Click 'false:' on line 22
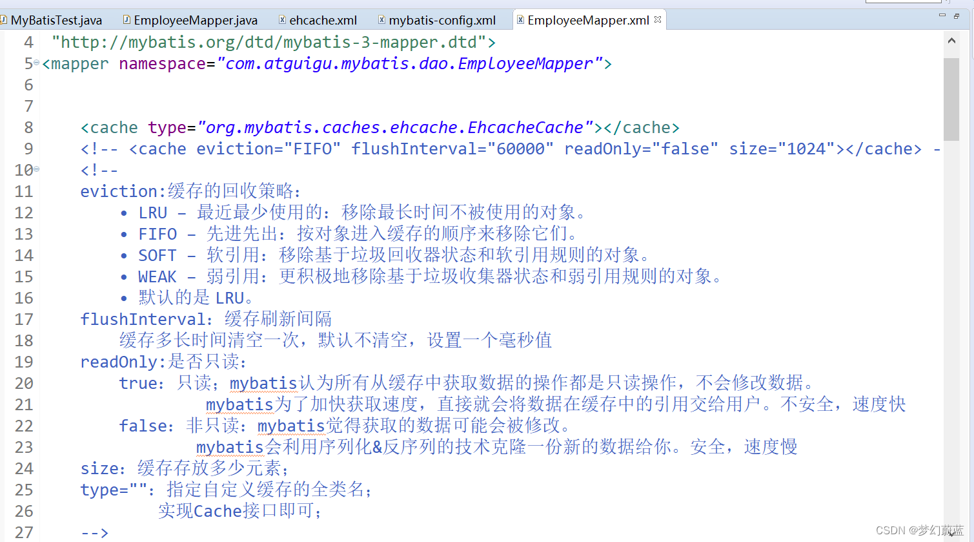 147,426
